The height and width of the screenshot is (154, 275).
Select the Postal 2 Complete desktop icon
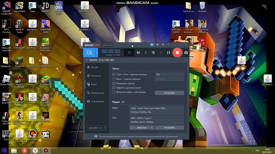(19, 81)
